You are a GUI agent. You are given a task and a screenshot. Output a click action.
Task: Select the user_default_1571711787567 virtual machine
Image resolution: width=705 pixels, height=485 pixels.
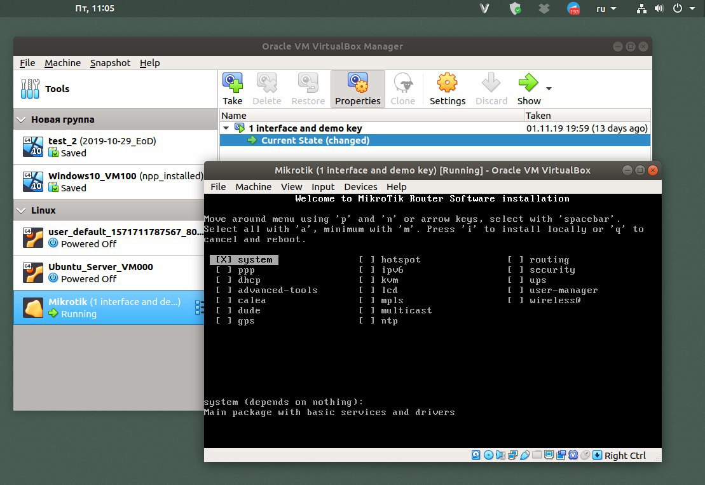point(109,238)
